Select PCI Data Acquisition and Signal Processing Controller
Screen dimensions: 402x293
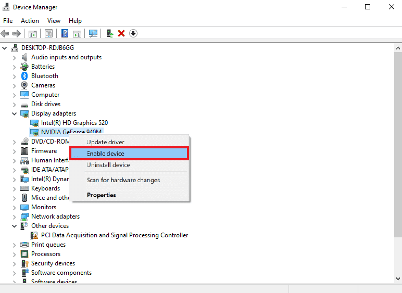(115, 235)
